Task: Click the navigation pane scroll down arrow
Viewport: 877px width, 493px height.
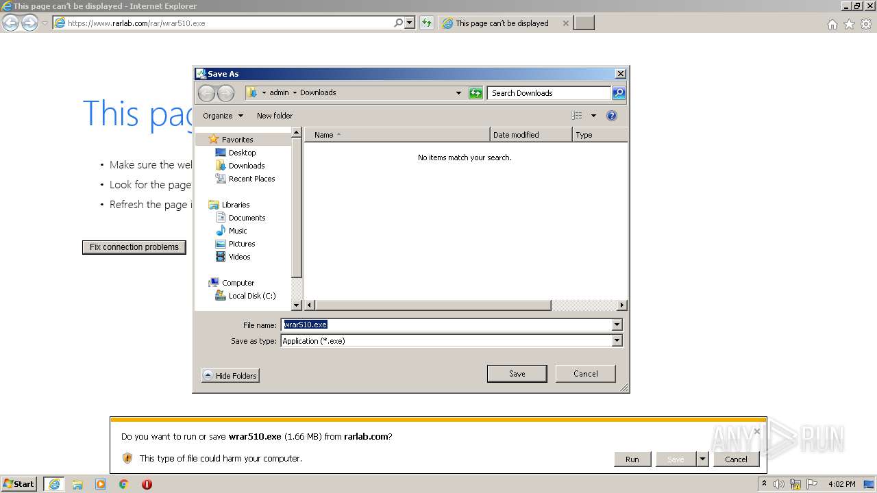Action: coord(297,305)
